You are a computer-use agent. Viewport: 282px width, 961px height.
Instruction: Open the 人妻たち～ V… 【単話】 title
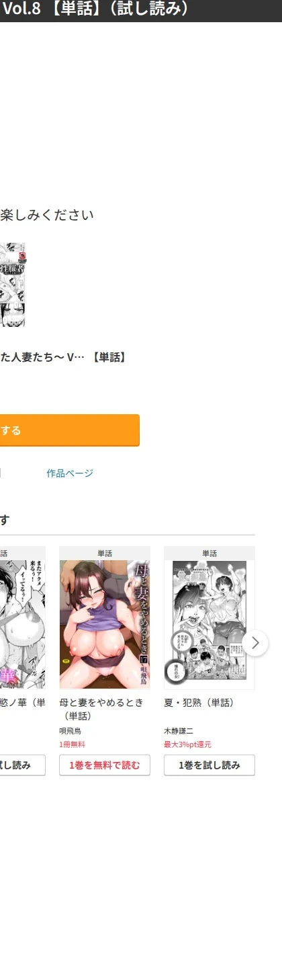point(63,358)
